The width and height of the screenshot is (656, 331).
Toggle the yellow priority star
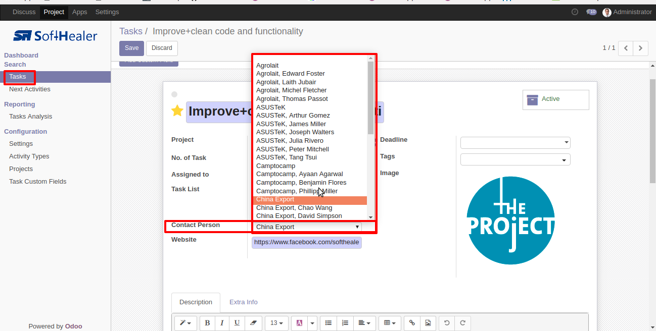(x=177, y=111)
